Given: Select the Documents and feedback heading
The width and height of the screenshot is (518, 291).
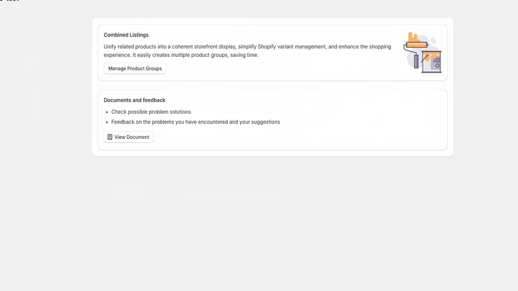Looking at the screenshot, I should pos(135,100).
